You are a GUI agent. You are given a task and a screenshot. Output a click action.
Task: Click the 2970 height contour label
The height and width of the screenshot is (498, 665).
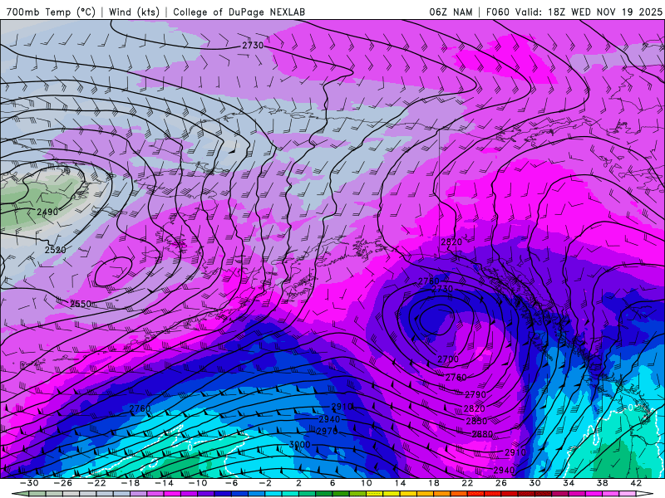(x=327, y=431)
